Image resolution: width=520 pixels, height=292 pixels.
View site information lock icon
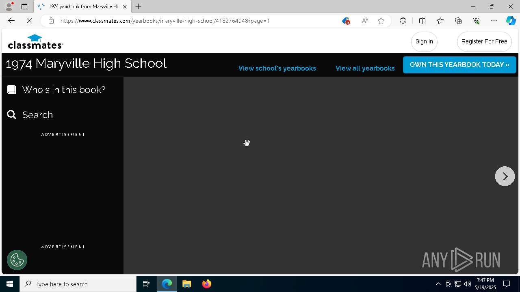(51, 21)
